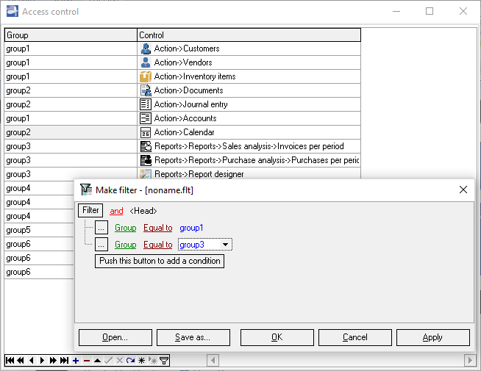Click Save as... button
This screenshot has height=371, width=481.
click(x=193, y=337)
